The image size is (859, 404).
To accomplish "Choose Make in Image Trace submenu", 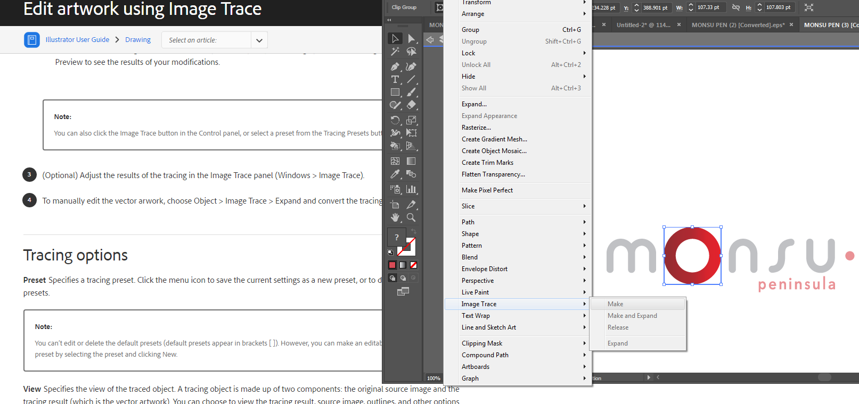I will point(638,304).
